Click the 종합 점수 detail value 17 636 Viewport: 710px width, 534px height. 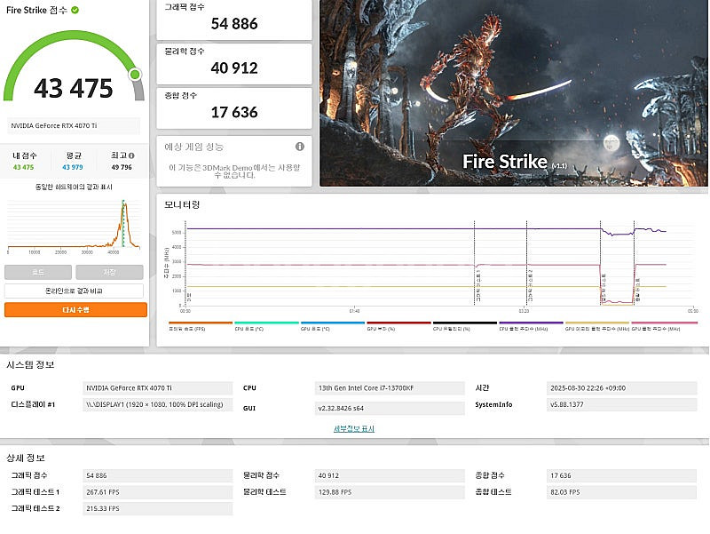[x=622, y=475]
